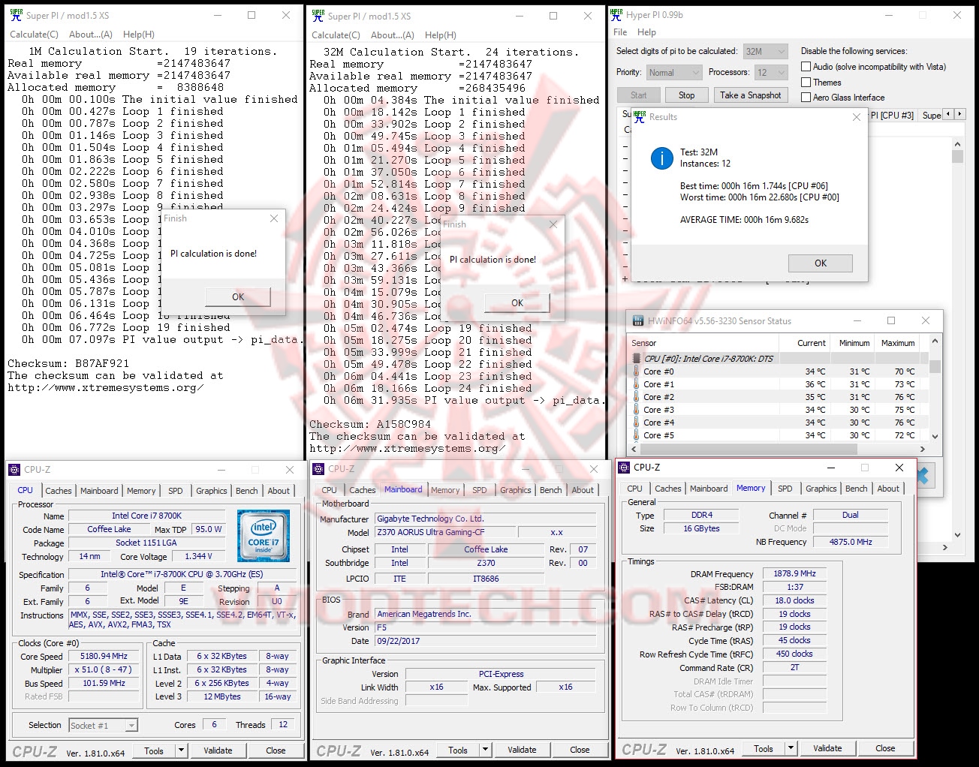Click Validate in CPU-Z window showing Processor info

[x=218, y=750]
